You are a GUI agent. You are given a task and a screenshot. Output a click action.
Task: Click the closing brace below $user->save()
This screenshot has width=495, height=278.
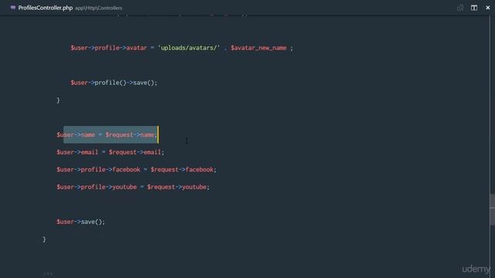[44, 239]
